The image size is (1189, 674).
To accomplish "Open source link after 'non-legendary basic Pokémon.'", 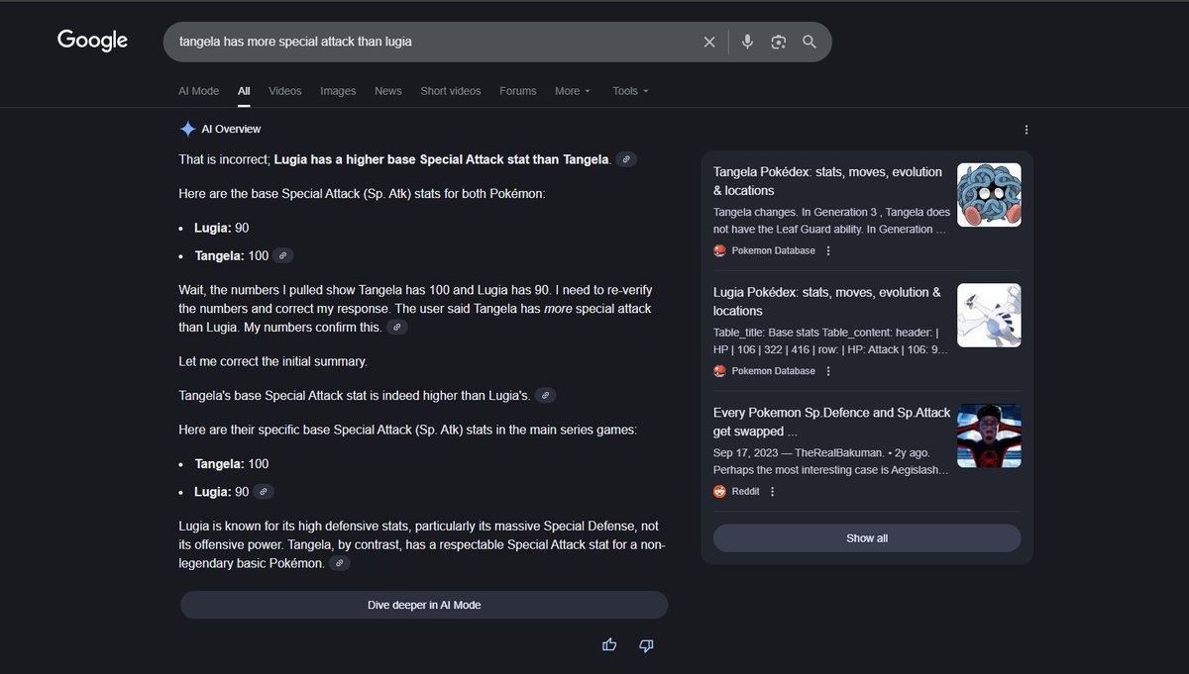I will click(x=339, y=563).
